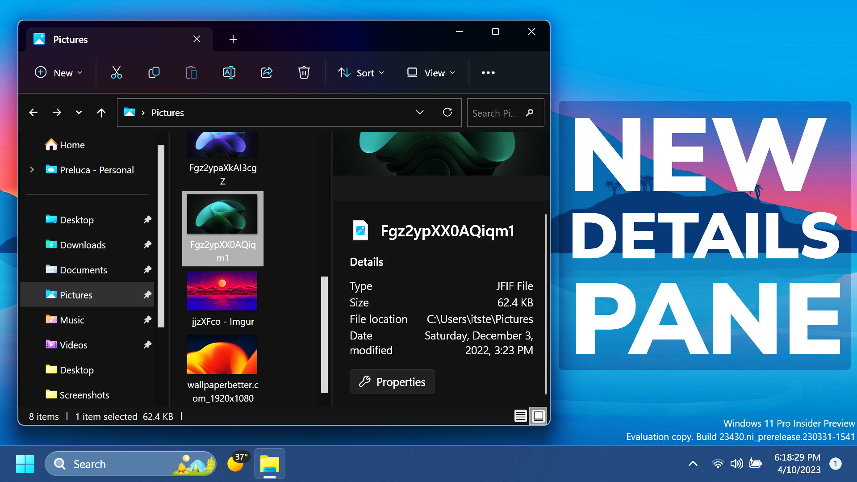This screenshot has height=482, width=857.
Task: Click the Delete trash icon
Action: [304, 72]
